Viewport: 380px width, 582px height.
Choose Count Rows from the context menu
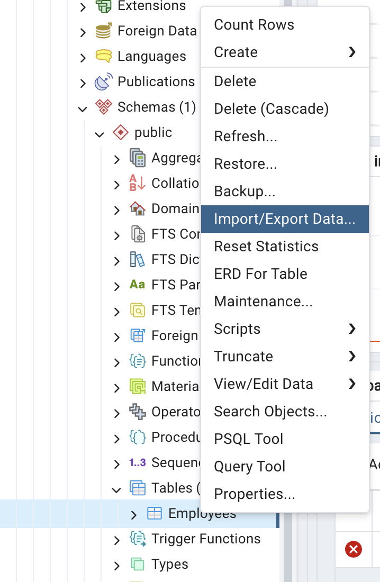[254, 24]
